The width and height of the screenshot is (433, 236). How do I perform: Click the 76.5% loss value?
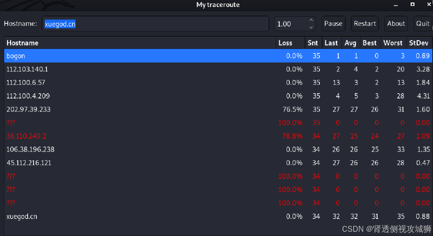pos(292,109)
